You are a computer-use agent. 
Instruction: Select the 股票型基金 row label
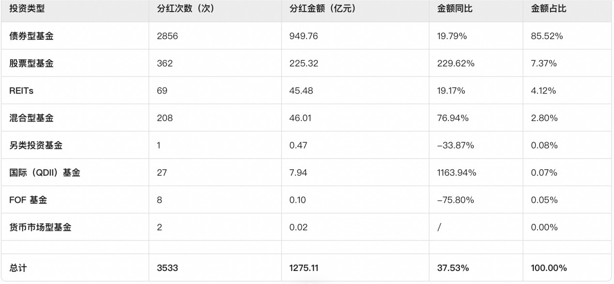31,63
